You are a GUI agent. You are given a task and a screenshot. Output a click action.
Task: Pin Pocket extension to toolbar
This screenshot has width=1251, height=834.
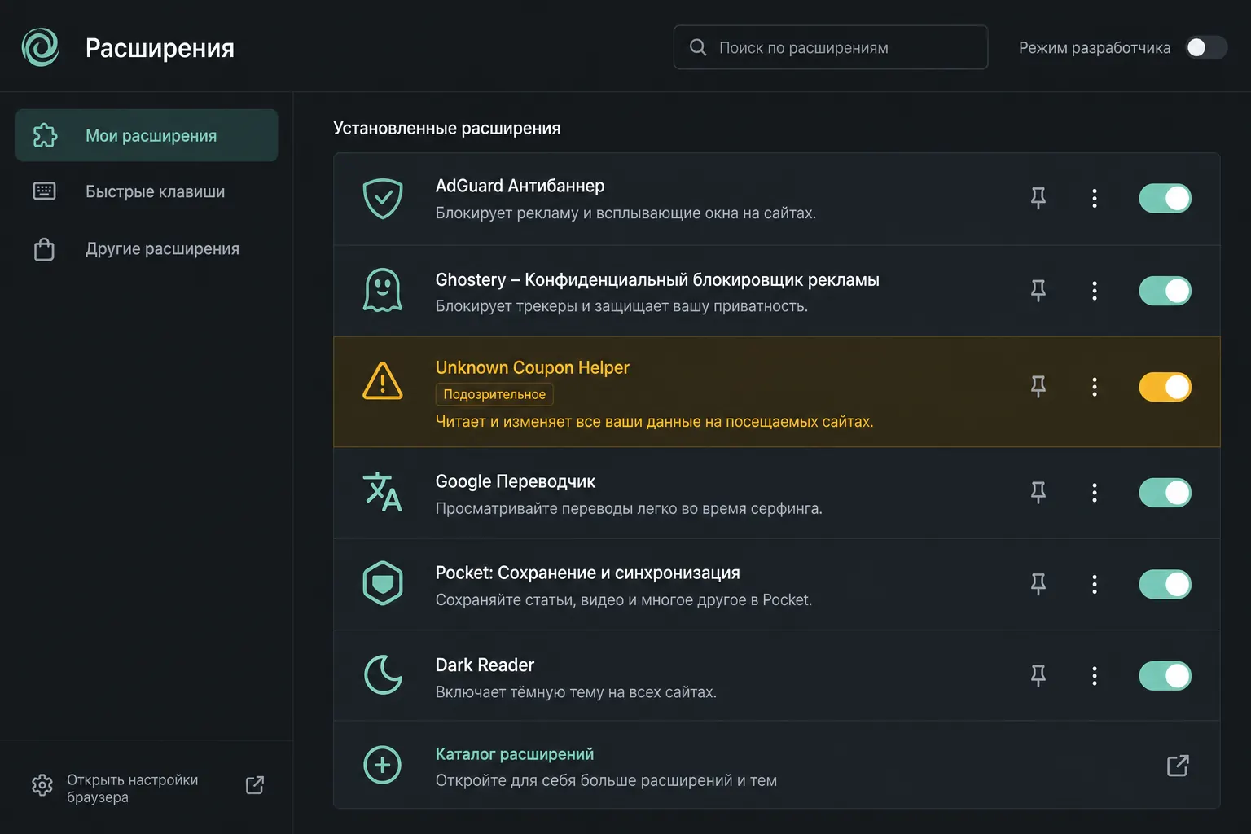click(1038, 584)
